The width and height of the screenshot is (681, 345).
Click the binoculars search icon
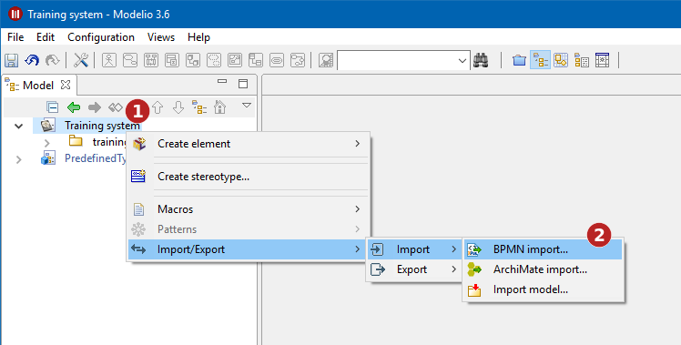[x=481, y=60]
